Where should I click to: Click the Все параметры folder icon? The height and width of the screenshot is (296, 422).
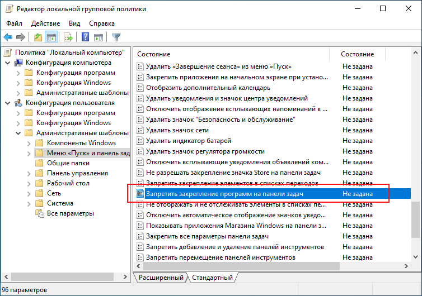coord(39,213)
